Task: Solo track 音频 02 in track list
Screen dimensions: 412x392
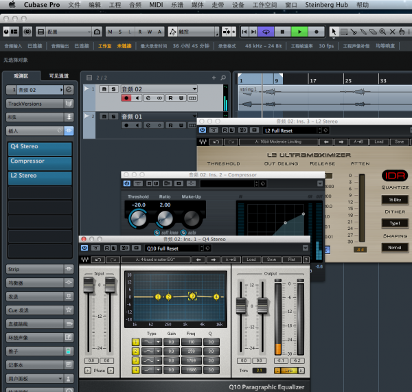Action: pyautogui.click(x=113, y=89)
